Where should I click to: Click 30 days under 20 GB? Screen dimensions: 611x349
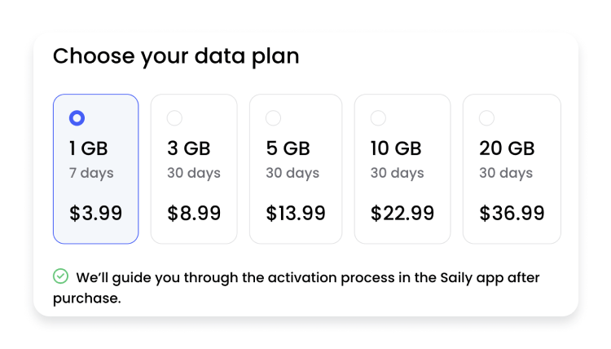click(506, 173)
